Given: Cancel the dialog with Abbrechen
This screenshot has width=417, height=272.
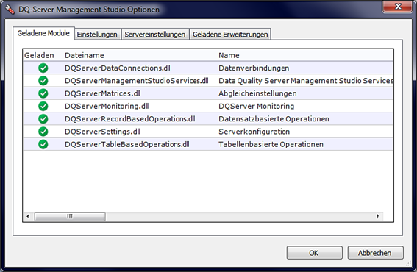Looking at the screenshot, I should (x=375, y=253).
